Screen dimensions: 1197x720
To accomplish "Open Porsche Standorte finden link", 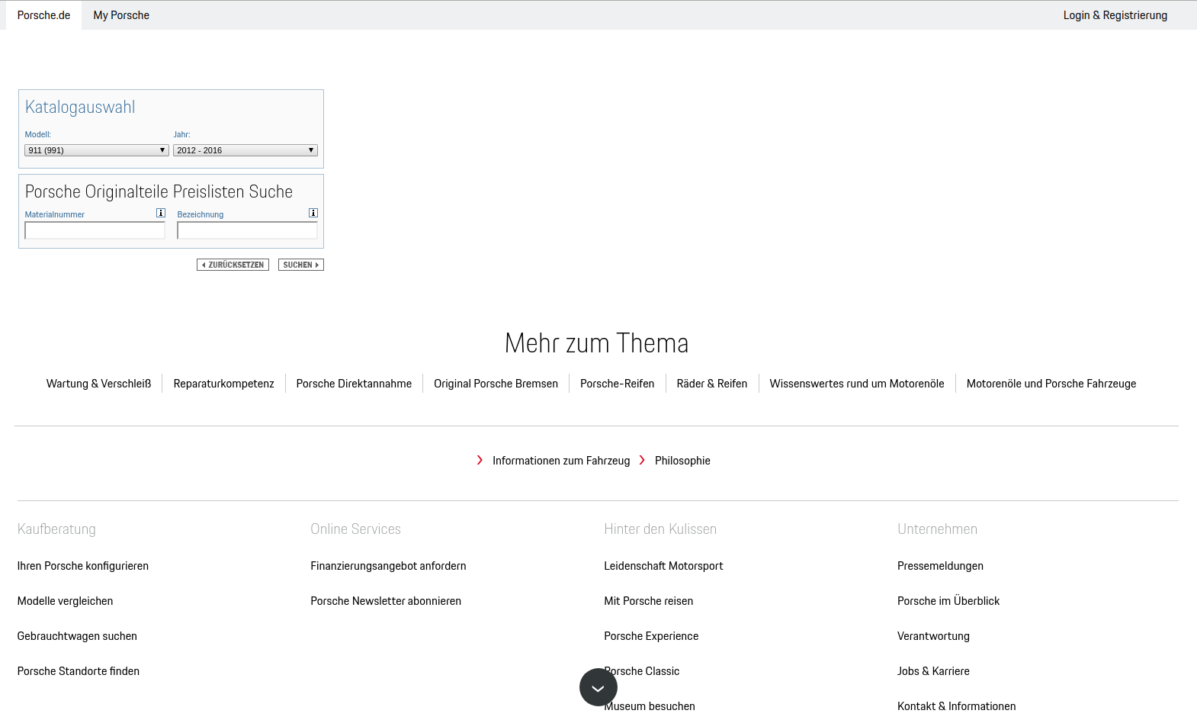I will coord(79,671).
